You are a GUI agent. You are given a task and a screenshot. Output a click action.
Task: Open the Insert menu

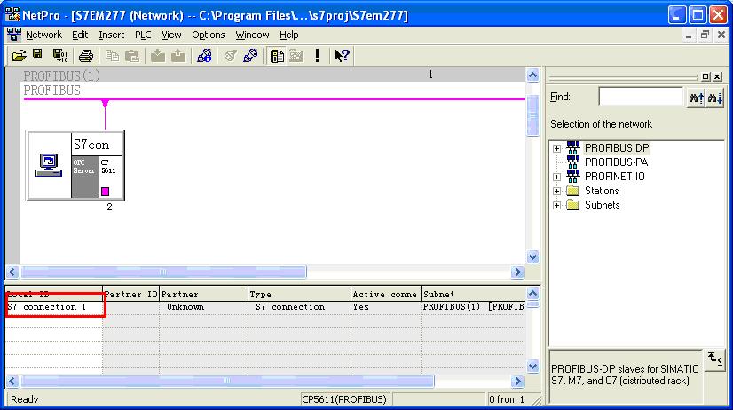pos(111,35)
